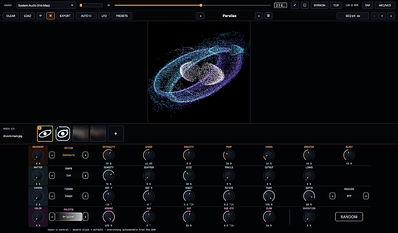Toggle the MIC/MIDI button
398x233 pixels.
click(385, 5)
